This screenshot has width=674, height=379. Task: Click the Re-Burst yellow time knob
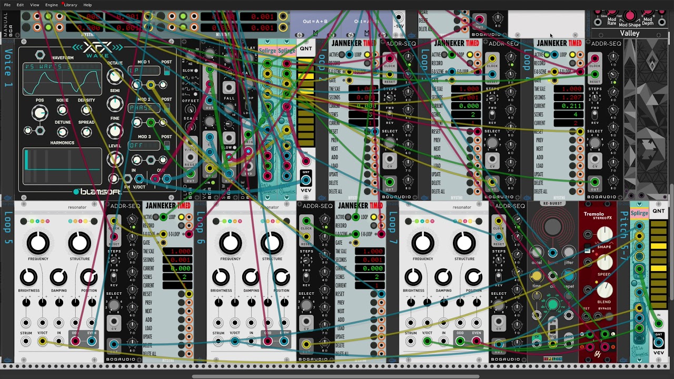[536, 275]
